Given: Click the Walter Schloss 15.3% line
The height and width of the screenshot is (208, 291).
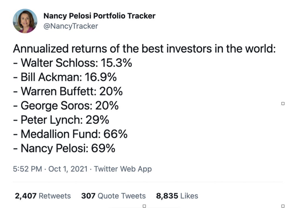Looking at the screenshot, I should pos(73,63).
